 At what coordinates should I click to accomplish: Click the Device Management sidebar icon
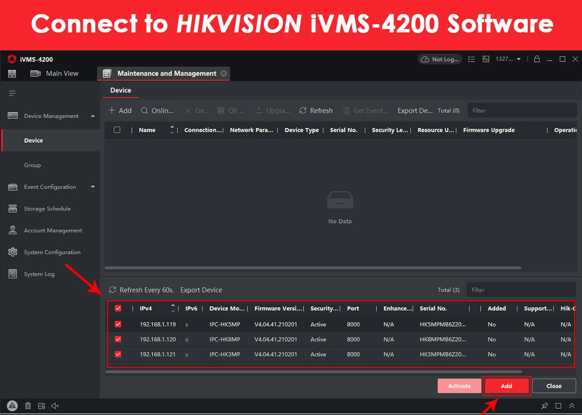pos(13,116)
